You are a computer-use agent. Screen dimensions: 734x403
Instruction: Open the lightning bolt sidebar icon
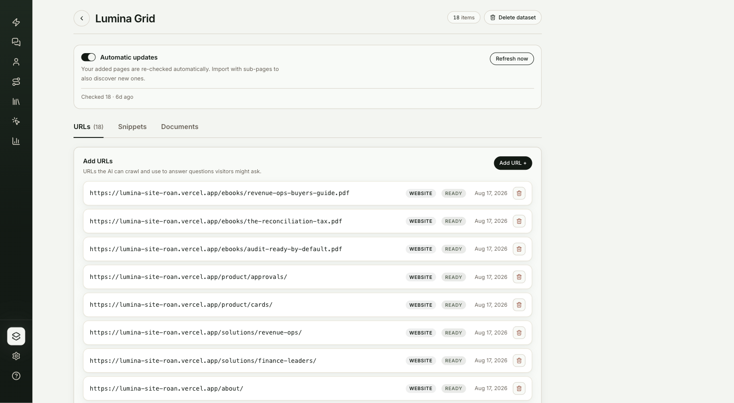(x=16, y=22)
